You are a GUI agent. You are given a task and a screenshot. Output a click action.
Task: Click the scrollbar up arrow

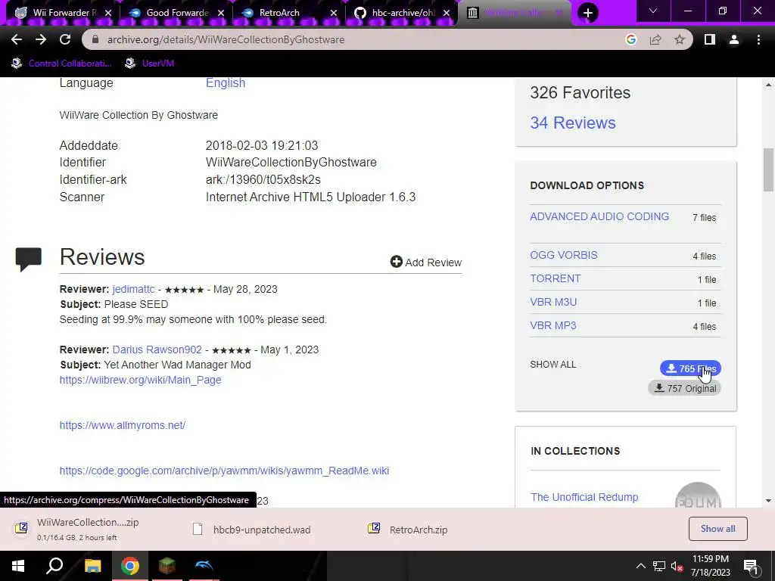pyautogui.click(x=769, y=85)
